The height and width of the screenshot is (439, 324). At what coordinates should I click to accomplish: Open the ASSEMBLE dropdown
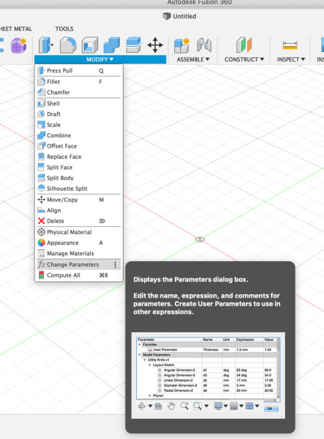pyautogui.click(x=193, y=59)
